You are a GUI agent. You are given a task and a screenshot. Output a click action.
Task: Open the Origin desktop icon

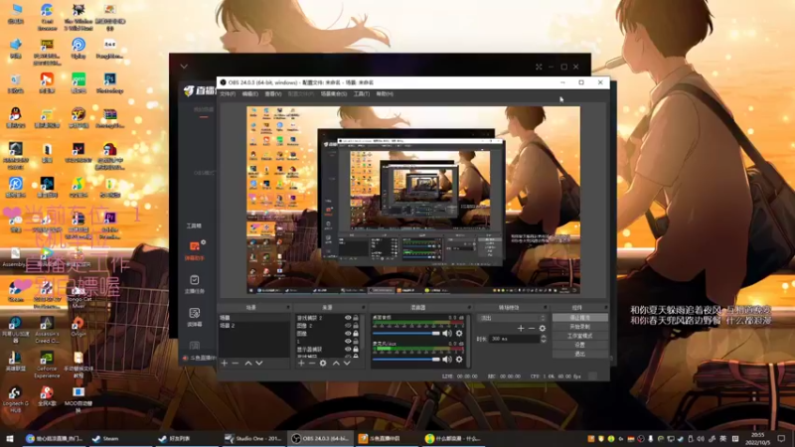point(79,324)
